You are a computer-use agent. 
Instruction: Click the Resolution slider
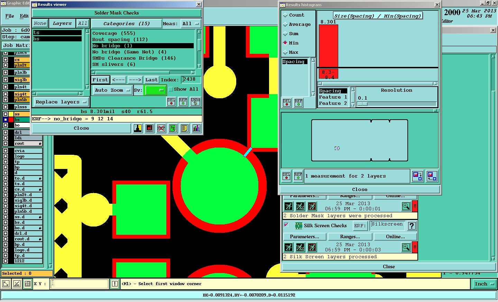(x=397, y=104)
